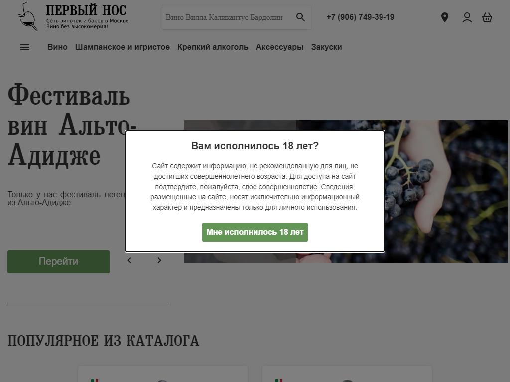Go to next slide arrow

[159, 260]
